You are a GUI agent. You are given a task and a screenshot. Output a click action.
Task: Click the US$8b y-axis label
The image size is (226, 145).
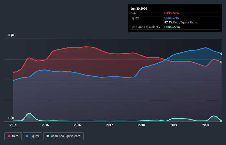pos(11,35)
